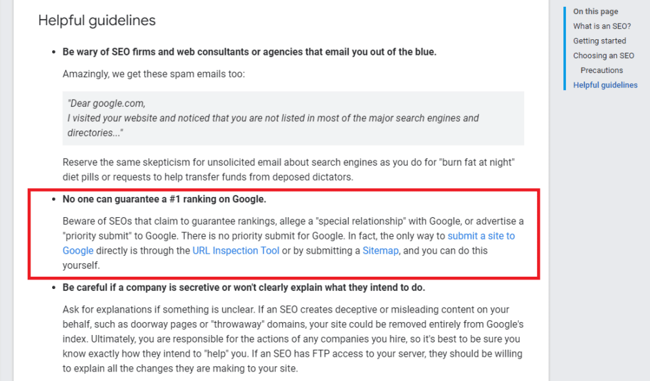This screenshot has width=650, height=381.
Task: Click the "On this page" sidebar title
Action: point(596,12)
